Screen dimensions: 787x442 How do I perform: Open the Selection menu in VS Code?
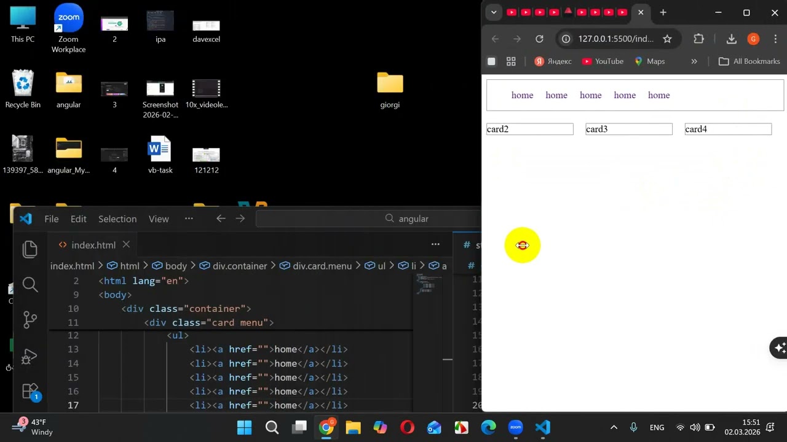pyautogui.click(x=117, y=219)
